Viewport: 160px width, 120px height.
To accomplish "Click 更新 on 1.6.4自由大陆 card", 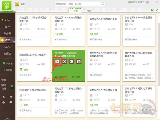I will coord(59,34).
